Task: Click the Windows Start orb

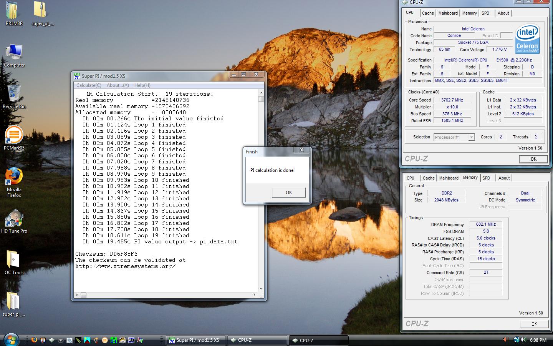Action: click(x=11, y=340)
